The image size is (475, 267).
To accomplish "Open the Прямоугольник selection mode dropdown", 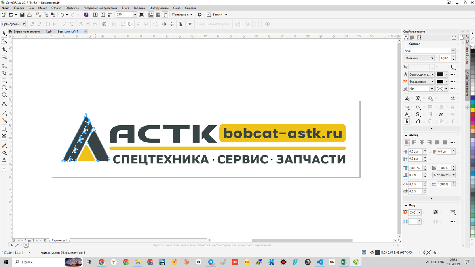I will point(13,24).
